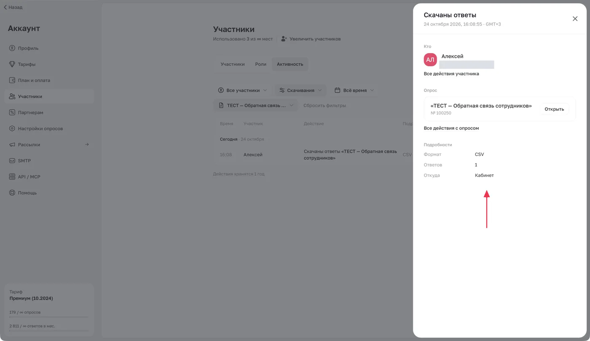Open the Все участники filter dropdown
590x341 pixels.
pos(242,90)
